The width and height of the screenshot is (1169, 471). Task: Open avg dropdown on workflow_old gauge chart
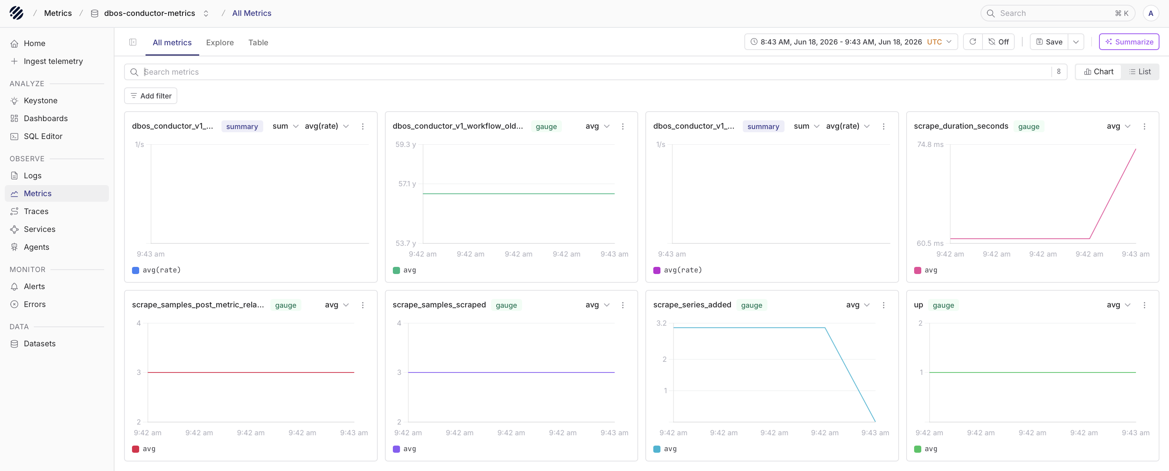[597, 126]
